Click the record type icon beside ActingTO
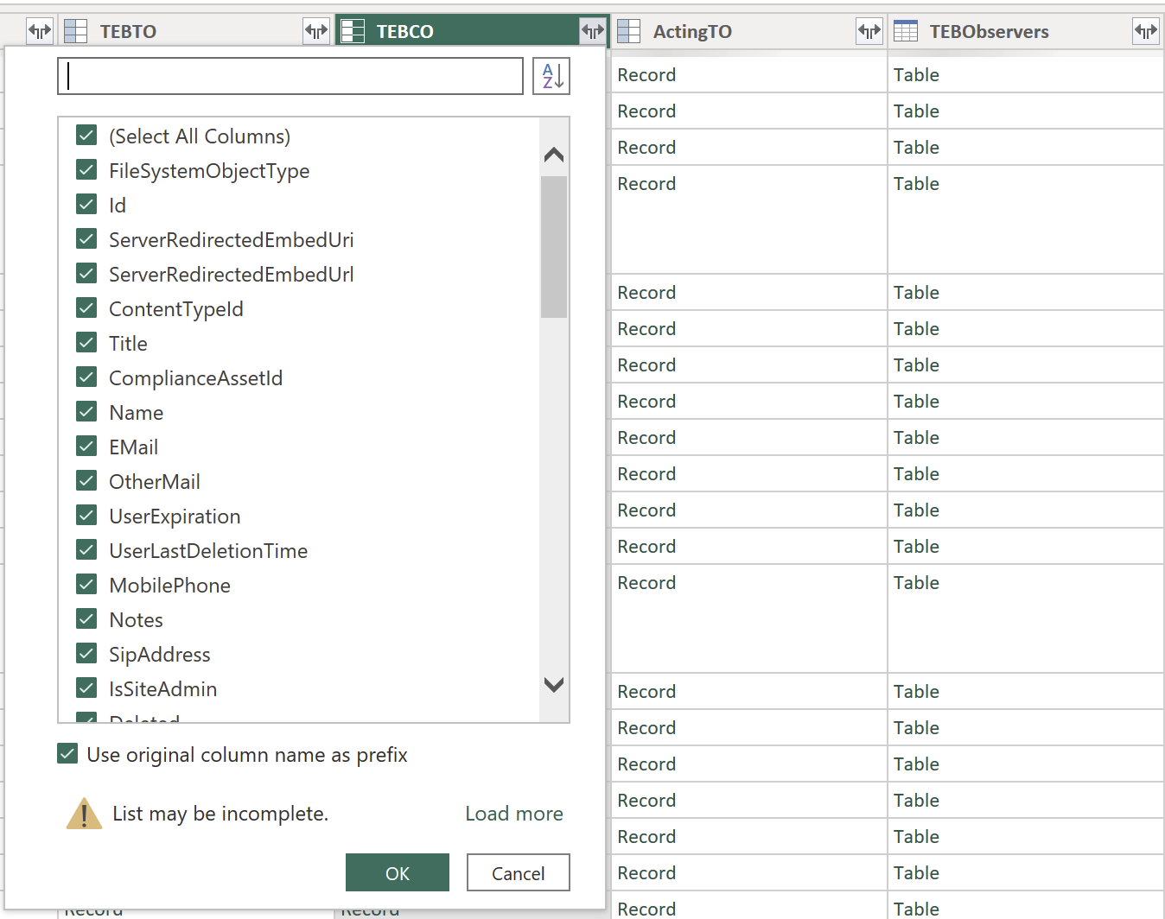This screenshot has height=919, width=1165. pos(629,32)
